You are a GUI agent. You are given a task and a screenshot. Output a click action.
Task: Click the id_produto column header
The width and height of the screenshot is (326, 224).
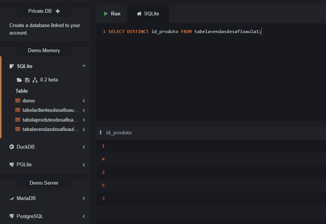pos(119,132)
